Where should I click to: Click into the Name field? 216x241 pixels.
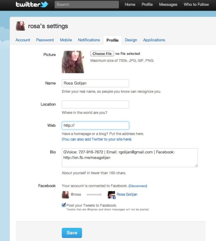tap(95, 83)
